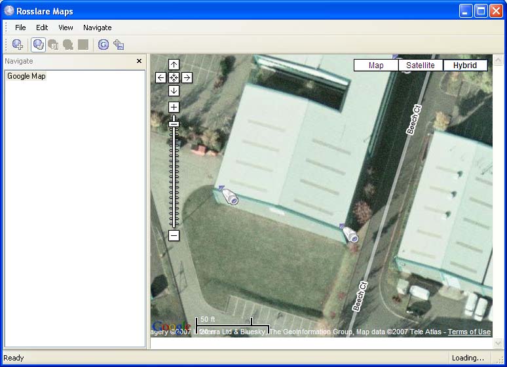Pan the map up with the arrow
Screen dimensions: 507x367
pos(174,64)
